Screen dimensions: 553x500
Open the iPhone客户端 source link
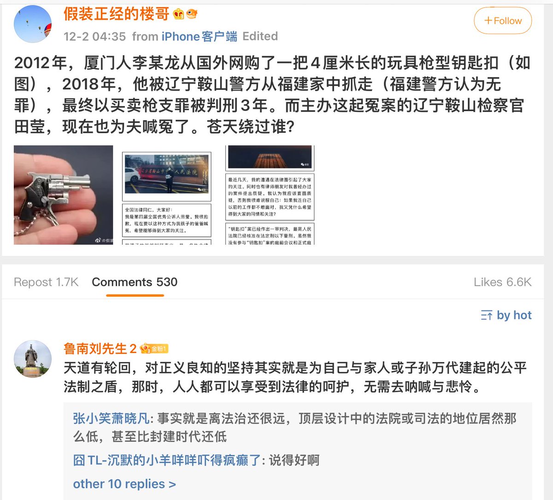(x=199, y=36)
